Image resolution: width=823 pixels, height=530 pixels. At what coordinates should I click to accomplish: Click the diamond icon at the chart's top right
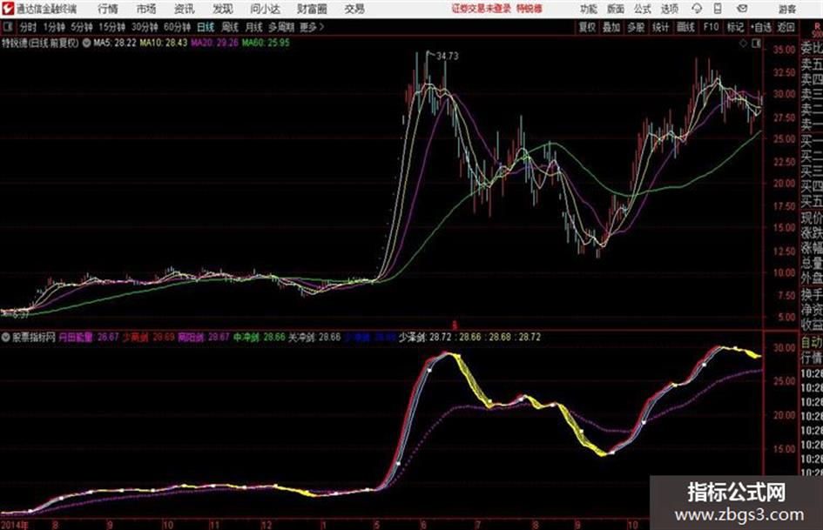tap(743, 44)
